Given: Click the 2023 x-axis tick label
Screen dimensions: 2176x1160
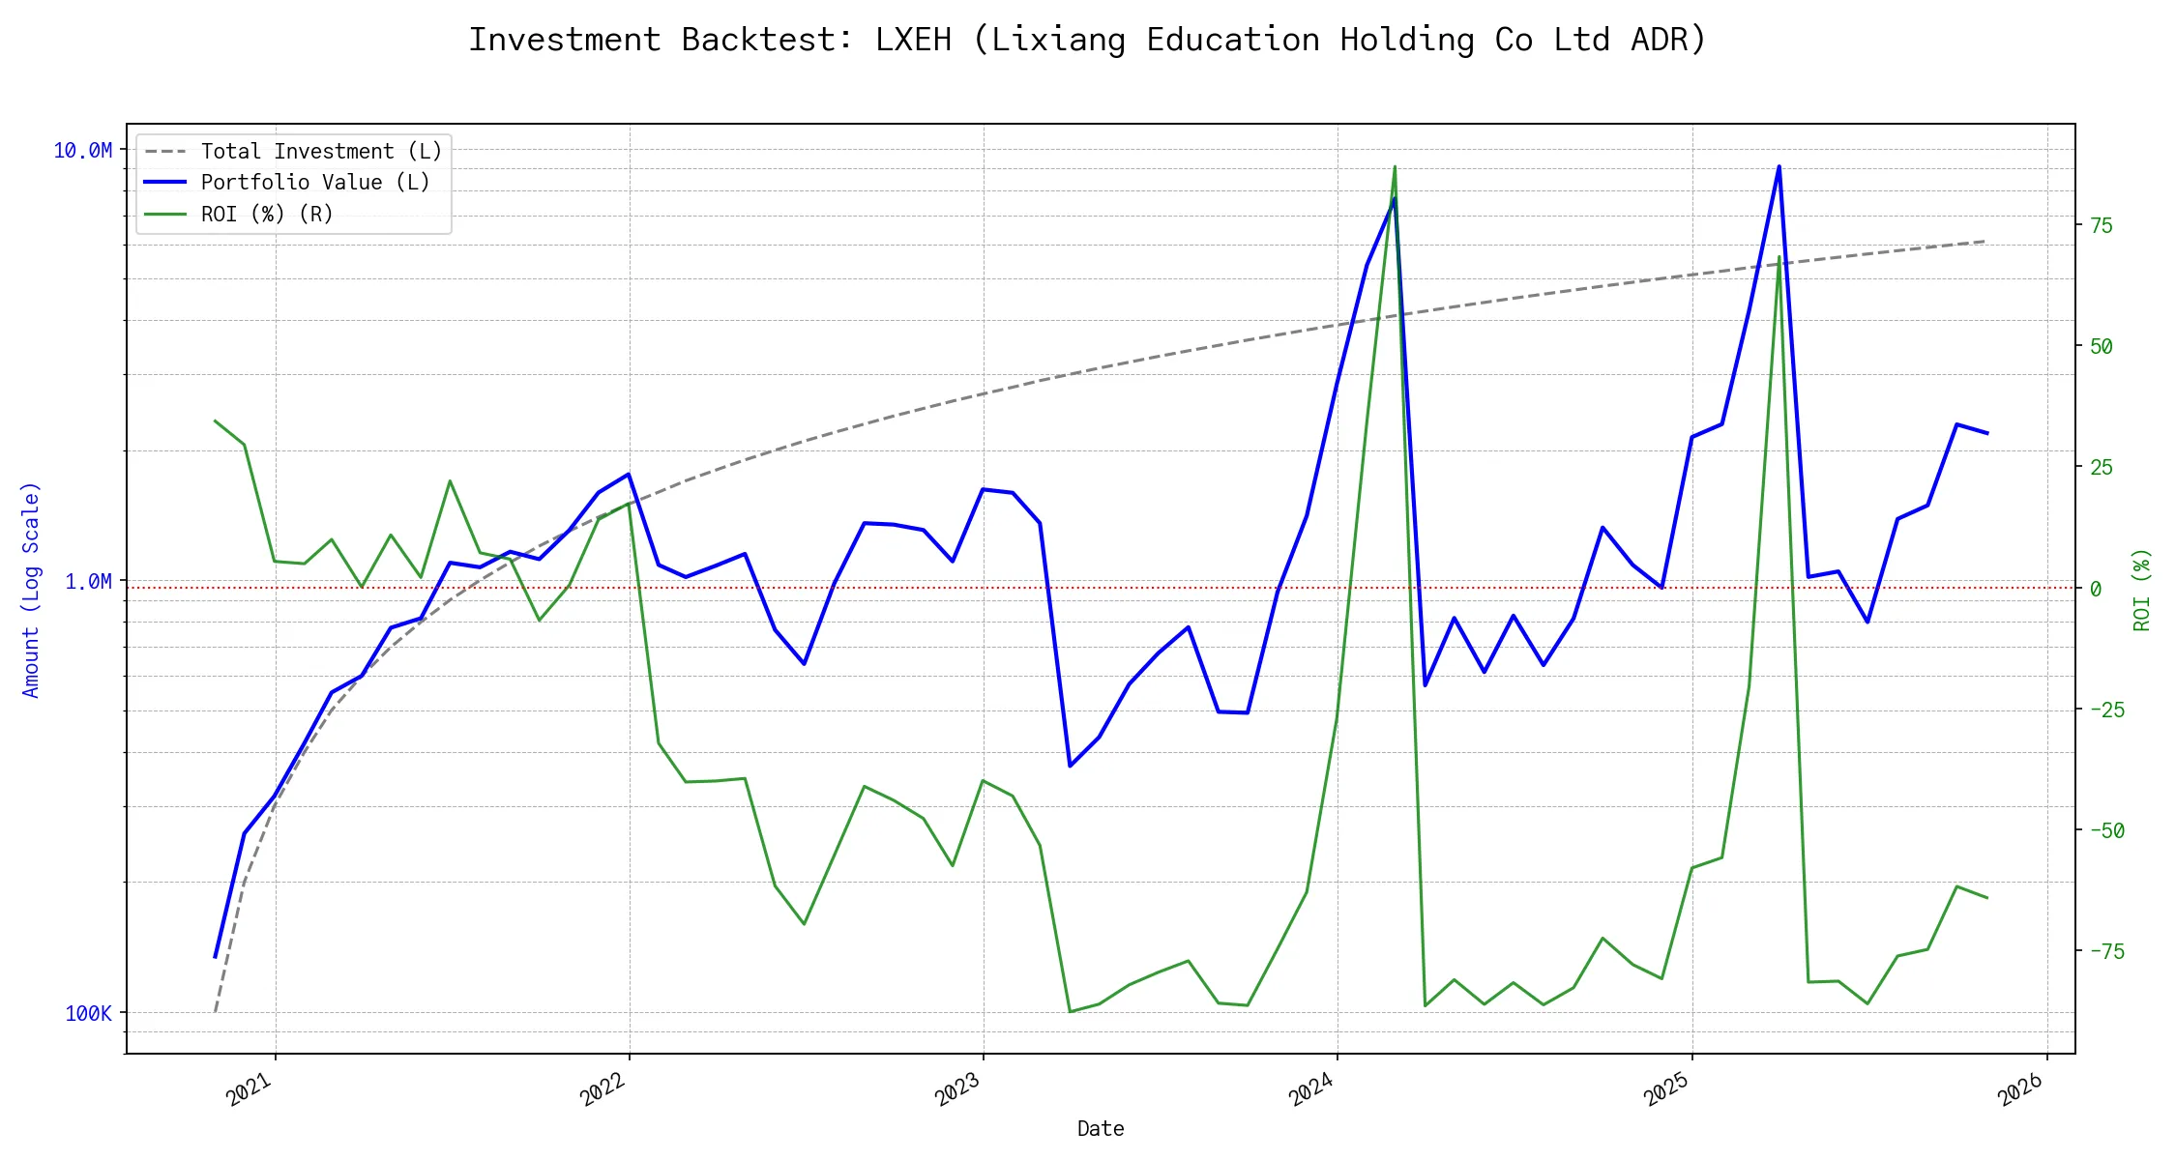Looking at the screenshot, I should click(x=957, y=1090).
